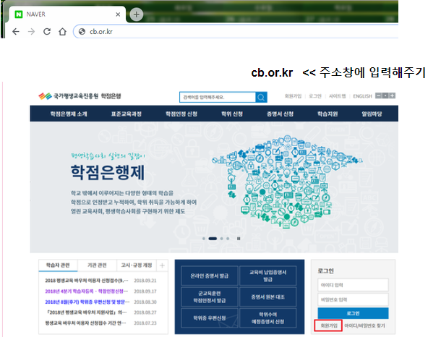Click date 2018.07.23 in notice list
This screenshot has height=337, width=441.
[145, 323]
